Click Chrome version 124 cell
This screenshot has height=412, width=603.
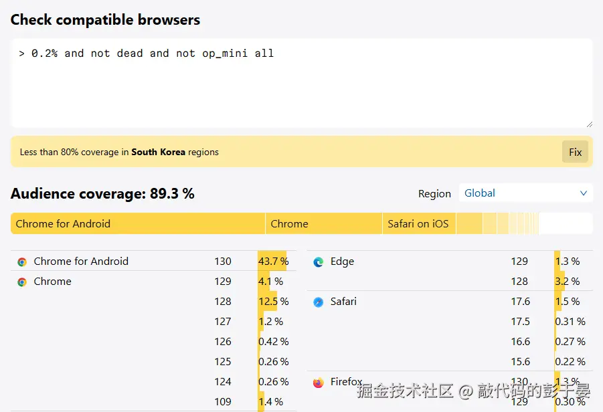coord(223,382)
